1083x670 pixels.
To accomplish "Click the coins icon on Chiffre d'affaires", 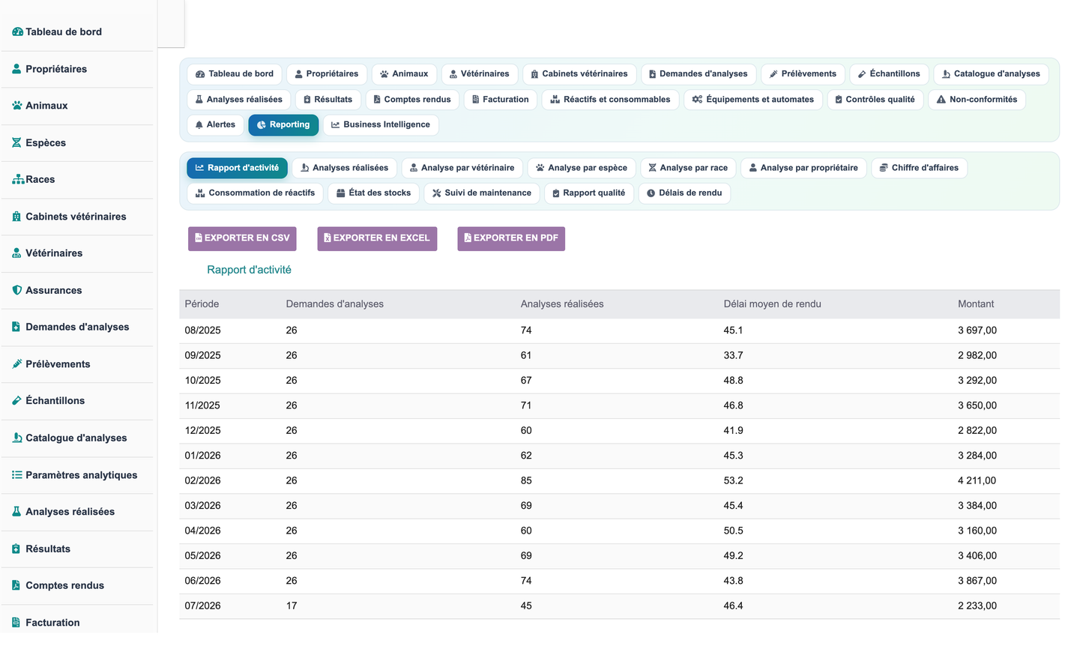I will pyautogui.click(x=884, y=168).
